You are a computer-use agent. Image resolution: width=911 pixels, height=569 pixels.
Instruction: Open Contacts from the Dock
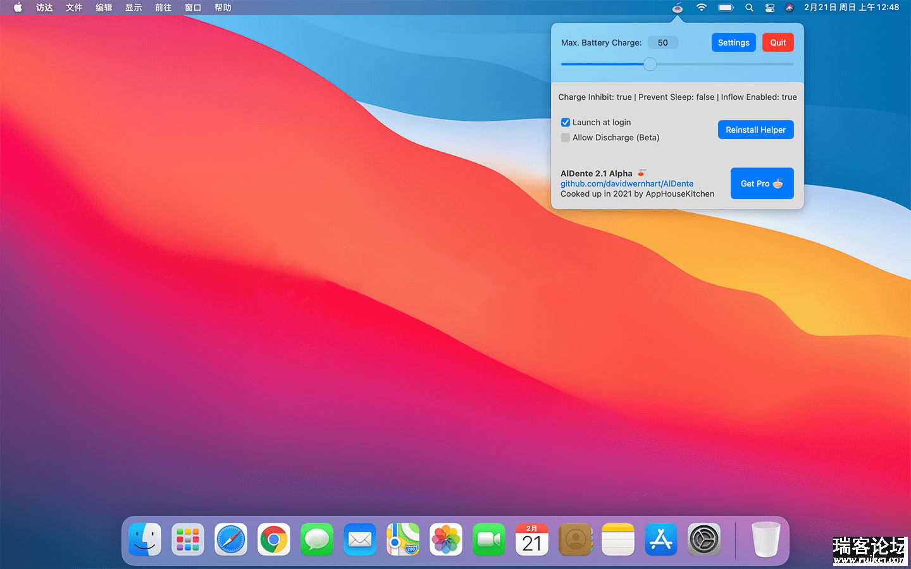pos(575,539)
